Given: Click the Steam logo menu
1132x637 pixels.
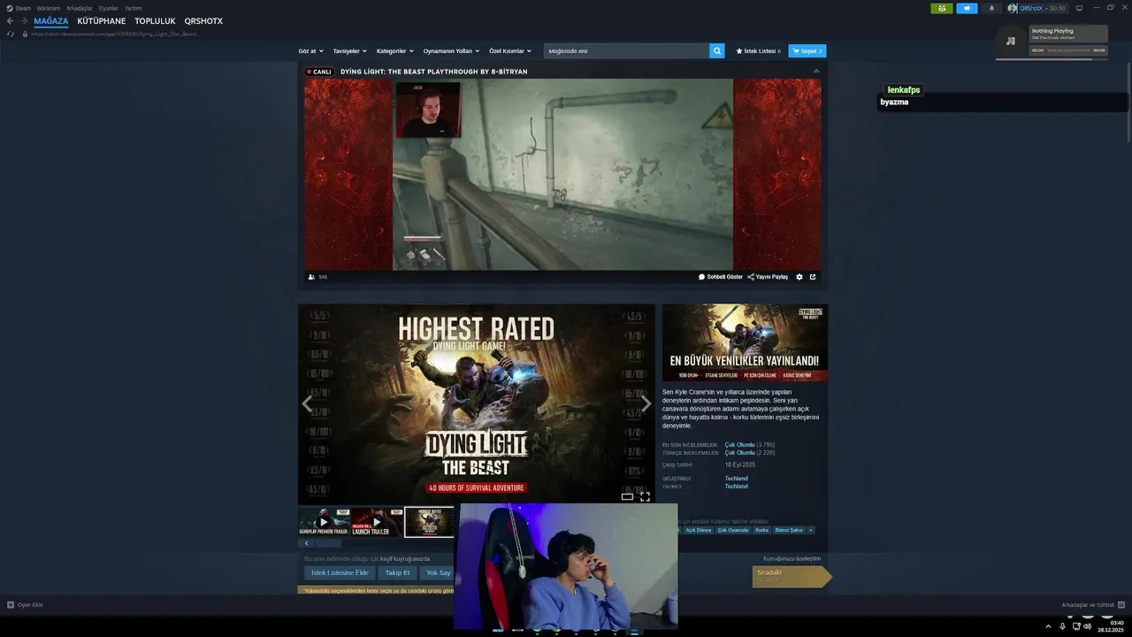Looking at the screenshot, I should (10, 8).
